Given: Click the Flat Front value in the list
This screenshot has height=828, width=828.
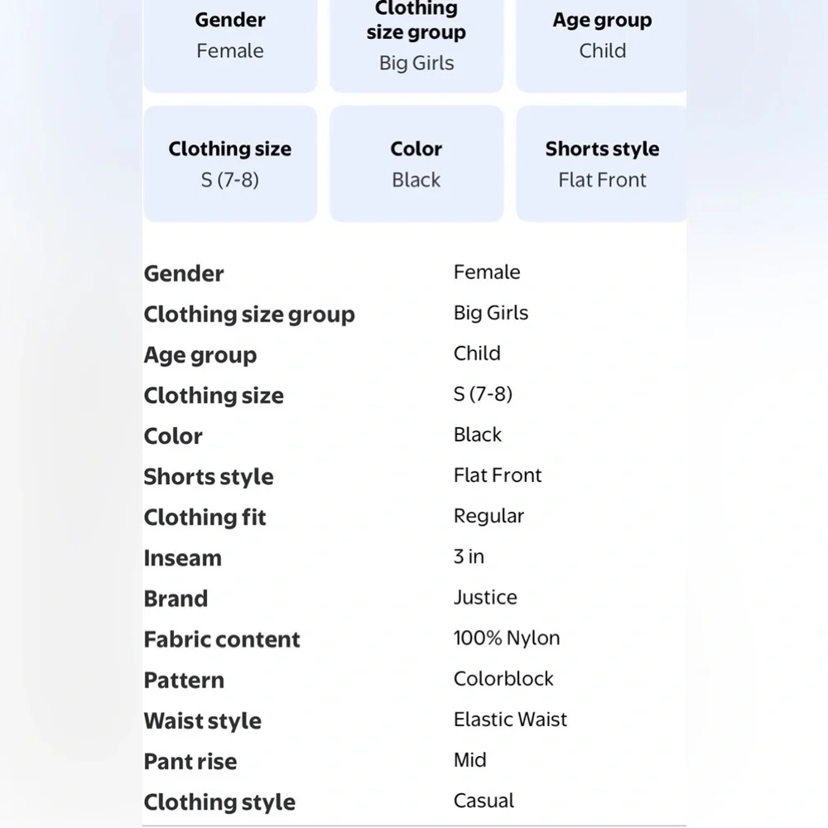Looking at the screenshot, I should [x=498, y=475].
